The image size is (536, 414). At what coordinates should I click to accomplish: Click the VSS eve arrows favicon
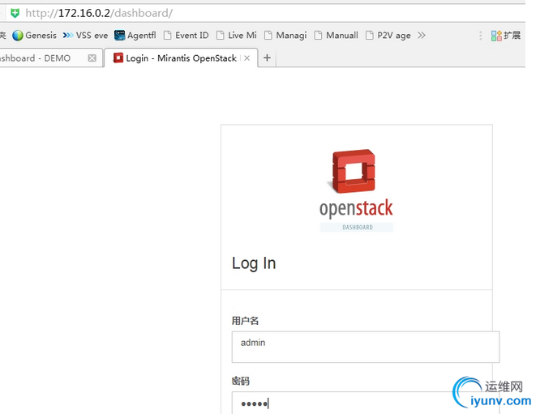68,35
